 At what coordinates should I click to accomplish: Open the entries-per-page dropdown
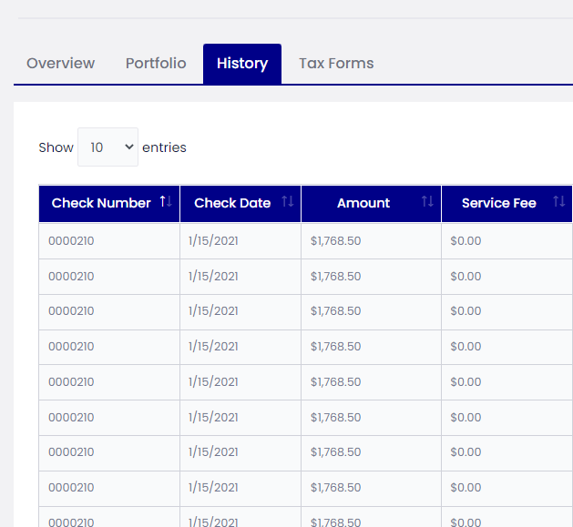point(107,147)
